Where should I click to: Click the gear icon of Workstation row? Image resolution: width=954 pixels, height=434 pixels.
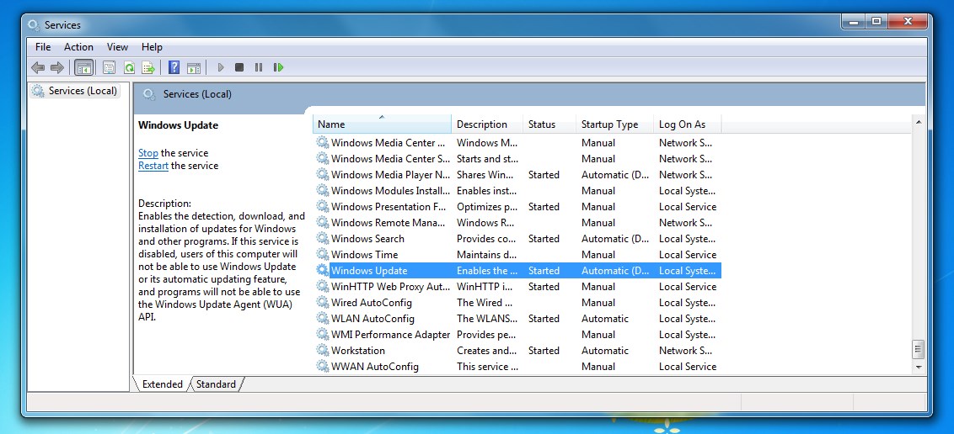[323, 350]
